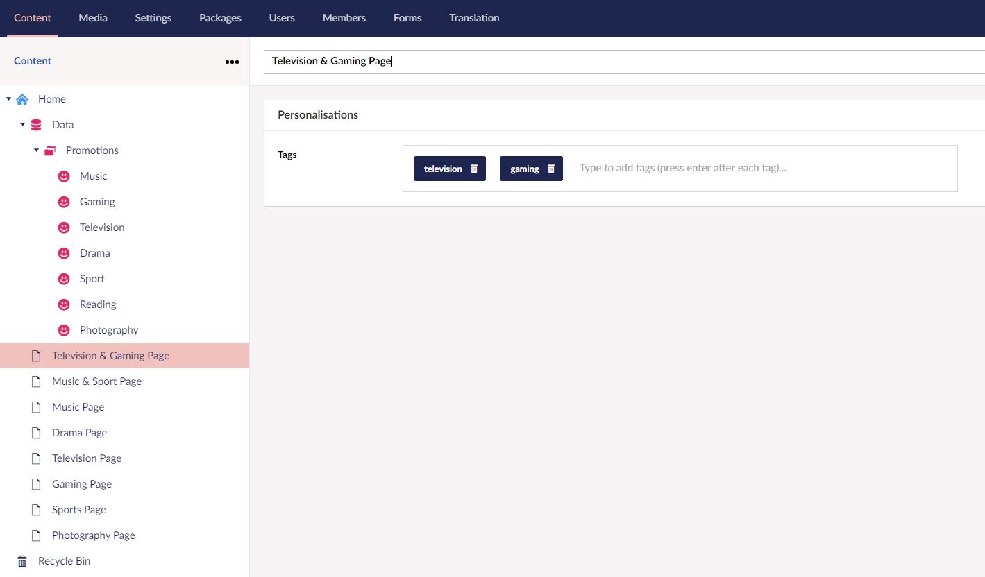This screenshot has width=985, height=577.
Task: Switch to the Content section tab
Action: pos(33,18)
